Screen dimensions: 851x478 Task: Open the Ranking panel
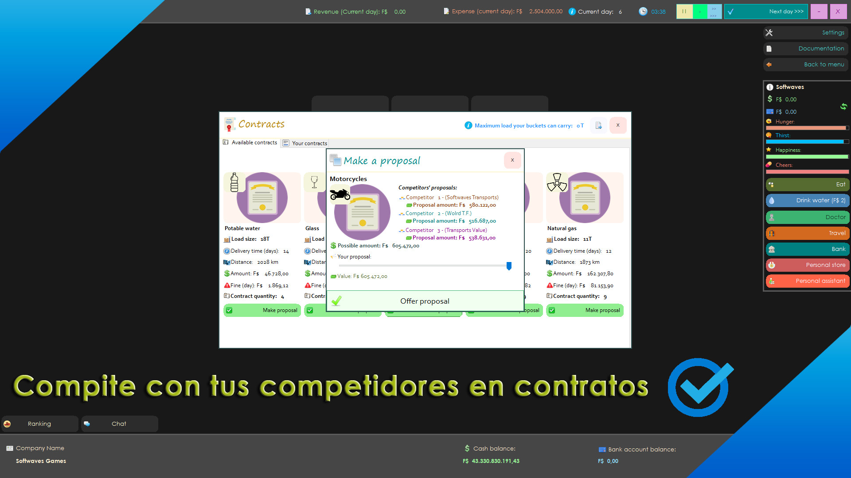(39, 424)
